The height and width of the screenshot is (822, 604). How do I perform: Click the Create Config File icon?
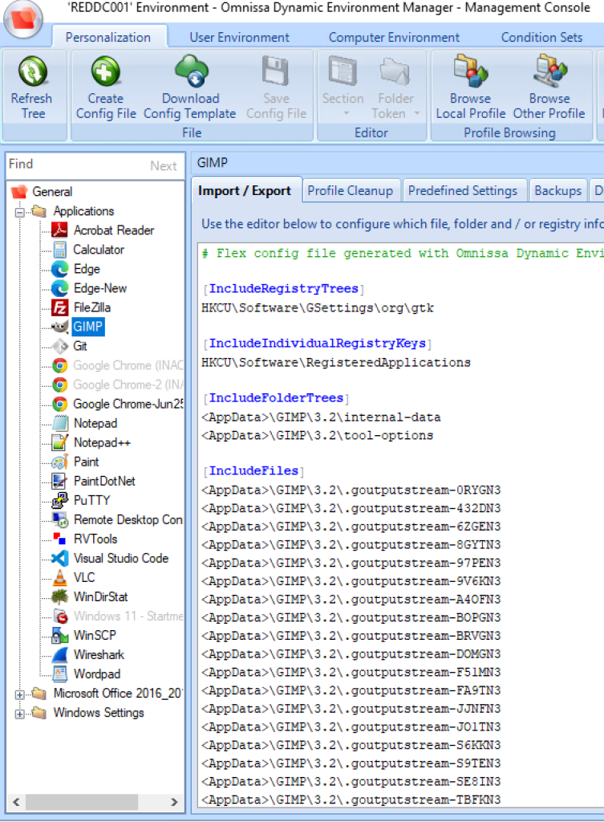[105, 71]
